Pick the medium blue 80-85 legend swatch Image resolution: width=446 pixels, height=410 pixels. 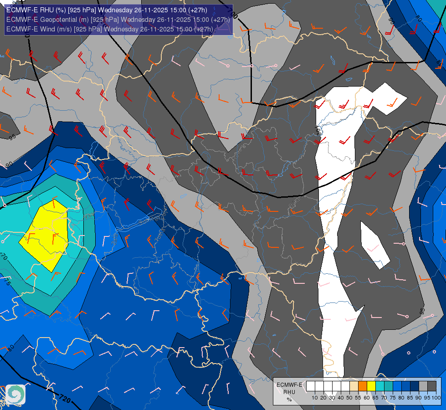click(406, 386)
